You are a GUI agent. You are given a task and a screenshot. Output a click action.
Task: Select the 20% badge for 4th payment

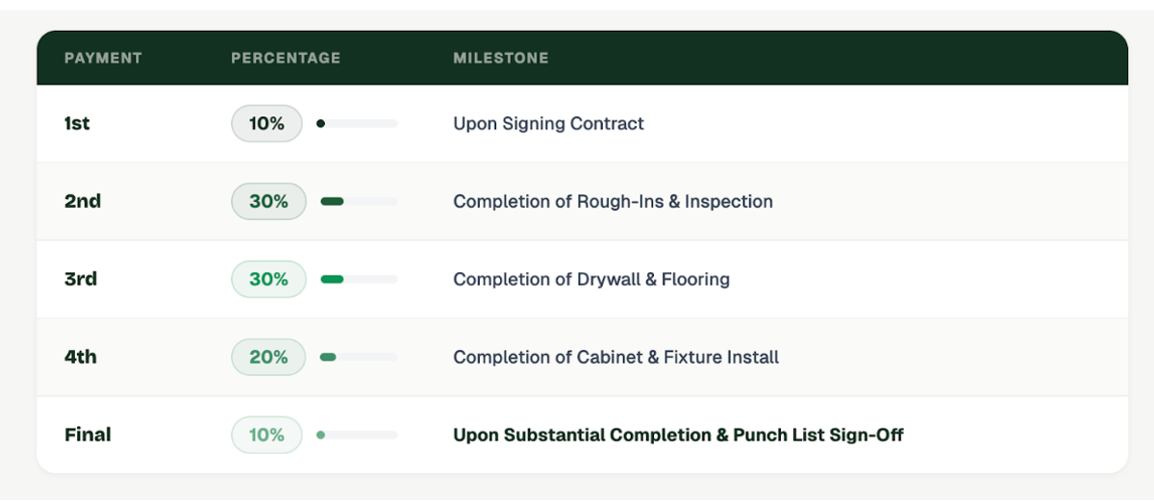268,358
